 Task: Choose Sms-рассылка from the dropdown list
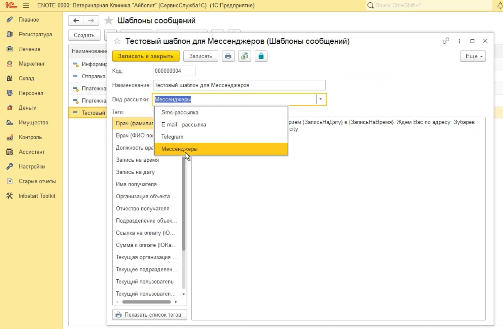221,113
